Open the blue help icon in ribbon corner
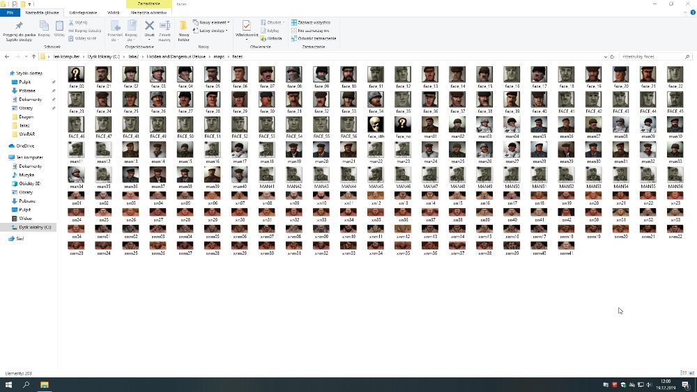The image size is (697, 392). (692, 13)
